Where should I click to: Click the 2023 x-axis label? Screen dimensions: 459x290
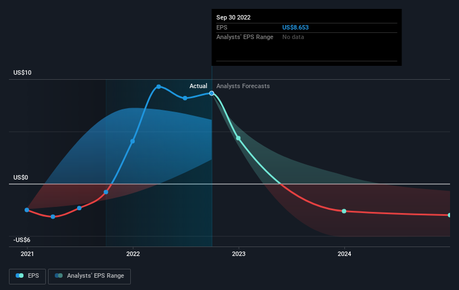[239, 254]
